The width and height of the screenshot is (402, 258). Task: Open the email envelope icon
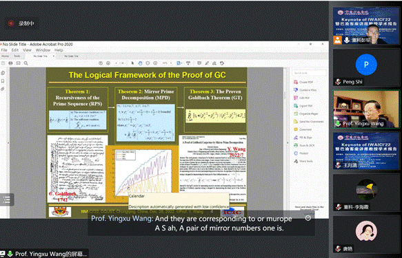[x=18, y=63]
